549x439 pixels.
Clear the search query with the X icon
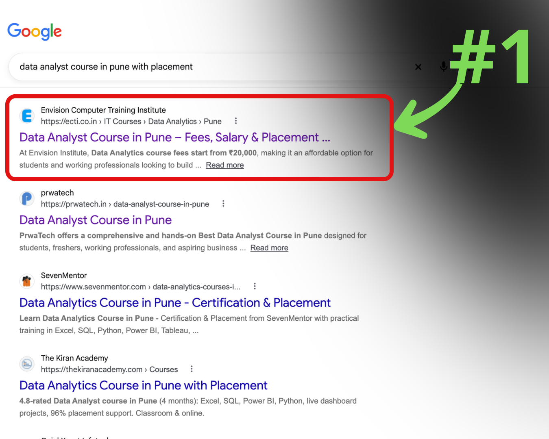[x=418, y=67]
